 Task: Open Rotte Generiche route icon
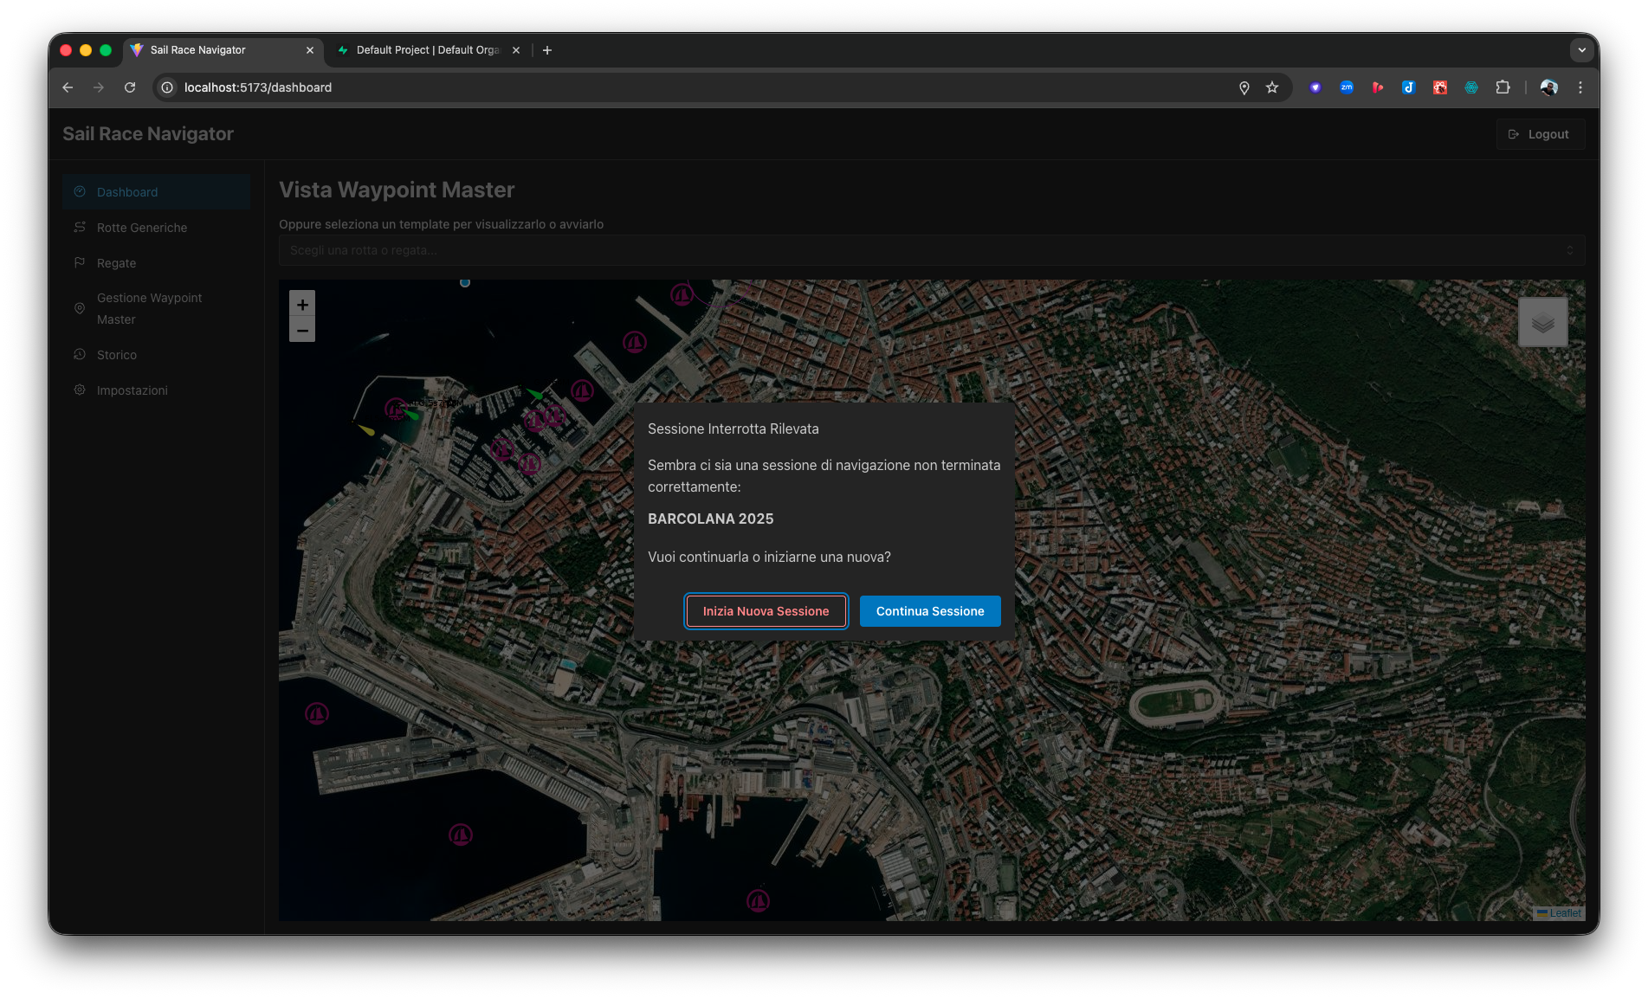80,227
